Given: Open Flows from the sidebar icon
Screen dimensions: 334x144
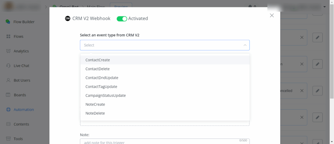Looking at the screenshot, I should click(8, 37).
